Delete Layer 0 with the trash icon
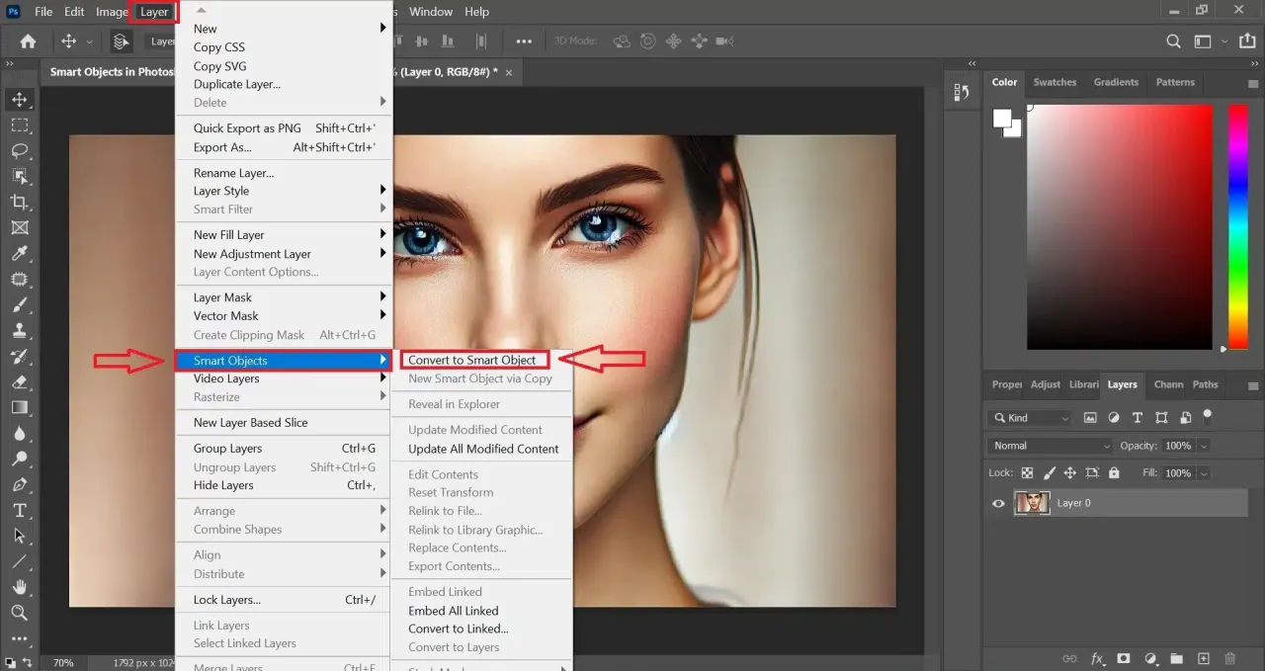The height and width of the screenshot is (671, 1265). pos(1229,657)
